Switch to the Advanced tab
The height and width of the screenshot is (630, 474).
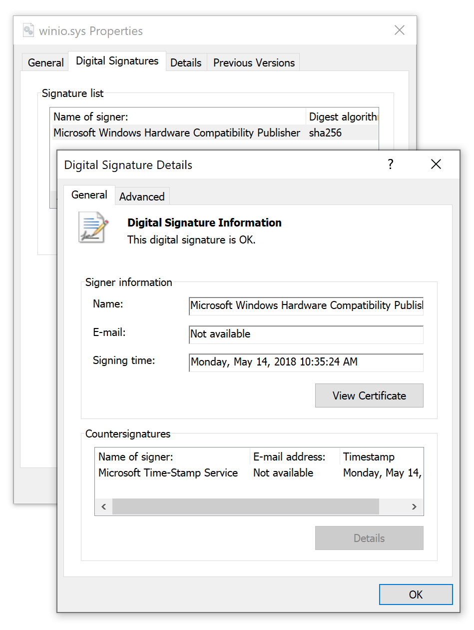tap(142, 196)
